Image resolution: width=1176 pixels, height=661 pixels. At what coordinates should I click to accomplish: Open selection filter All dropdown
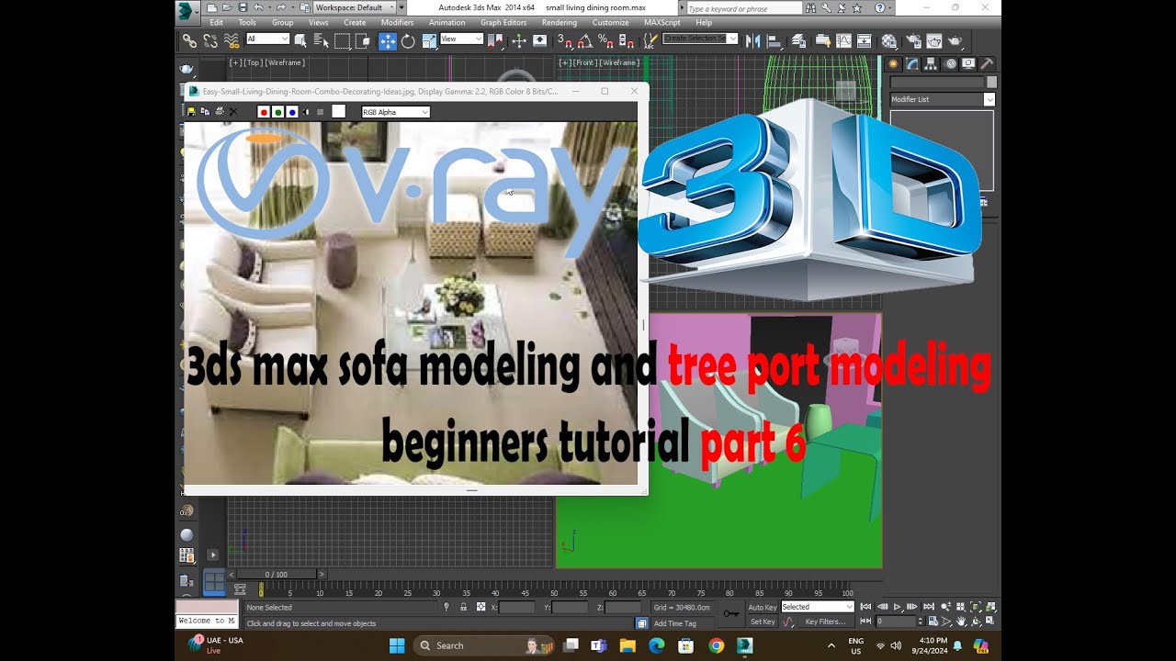click(x=267, y=39)
